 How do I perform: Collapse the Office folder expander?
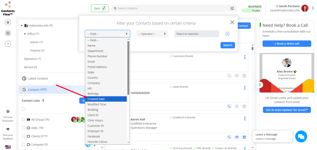(25, 34)
